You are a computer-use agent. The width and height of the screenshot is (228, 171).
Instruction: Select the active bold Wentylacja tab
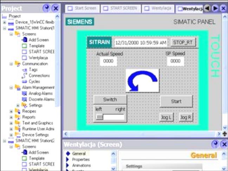(189, 8)
